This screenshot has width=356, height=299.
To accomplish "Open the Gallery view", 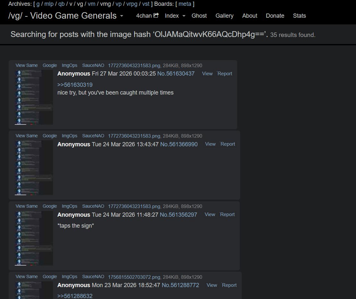I will point(224,16).
